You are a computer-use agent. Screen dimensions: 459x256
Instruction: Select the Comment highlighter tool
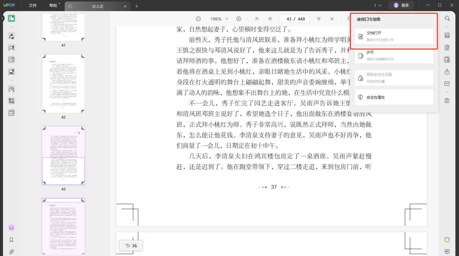[11, 36]
